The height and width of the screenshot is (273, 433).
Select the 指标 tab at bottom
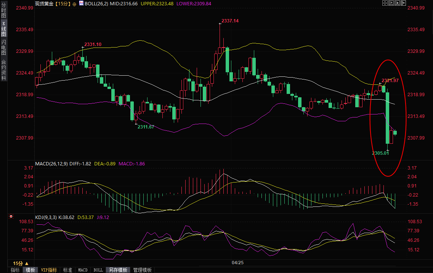pyautogui.click(x=15, y=270)
